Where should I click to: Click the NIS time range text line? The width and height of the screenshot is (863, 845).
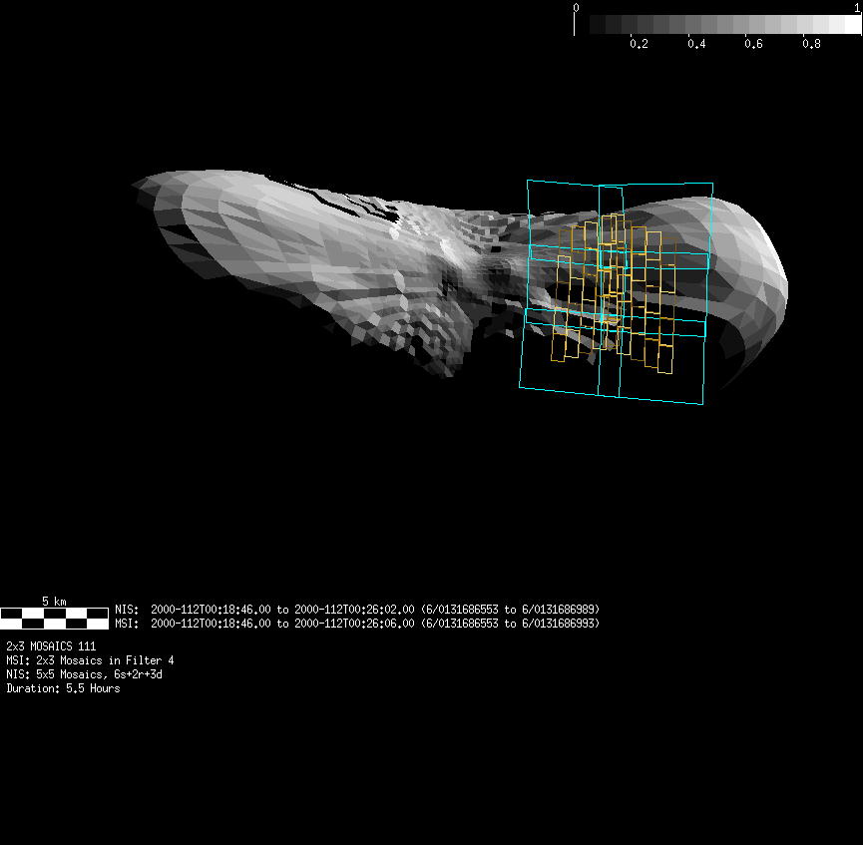point(356,610)
